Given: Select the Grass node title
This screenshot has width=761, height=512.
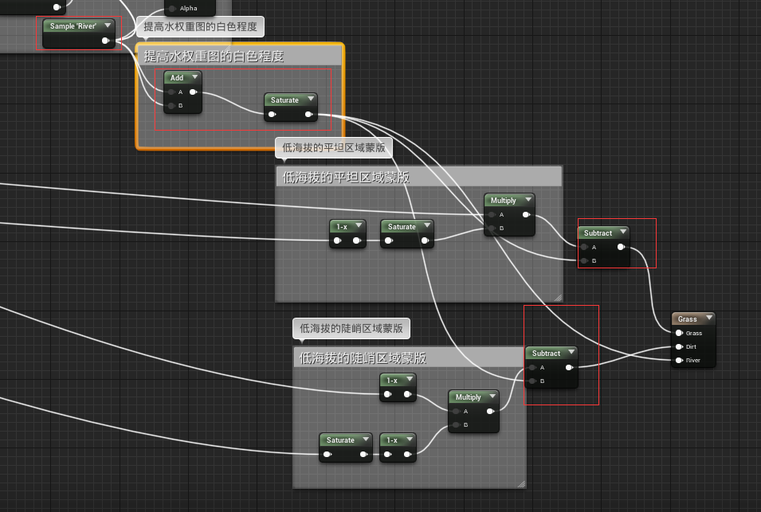Looking at the screenshot, I should click(x=687, y=319).
